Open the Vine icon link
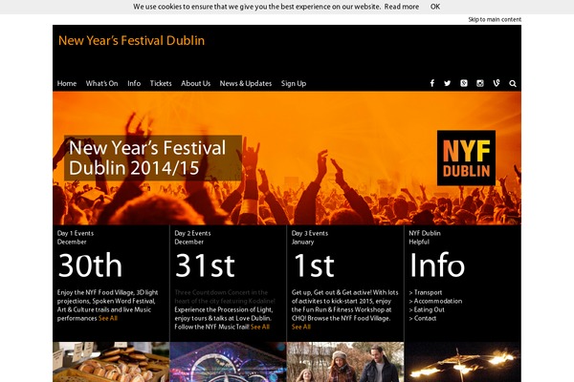Viewport: 574px width, 382px height. click(x=497, y=83)
